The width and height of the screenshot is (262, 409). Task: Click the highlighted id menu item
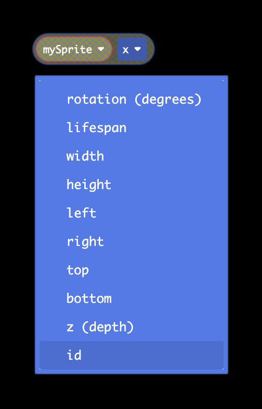(x=131, y=355)
